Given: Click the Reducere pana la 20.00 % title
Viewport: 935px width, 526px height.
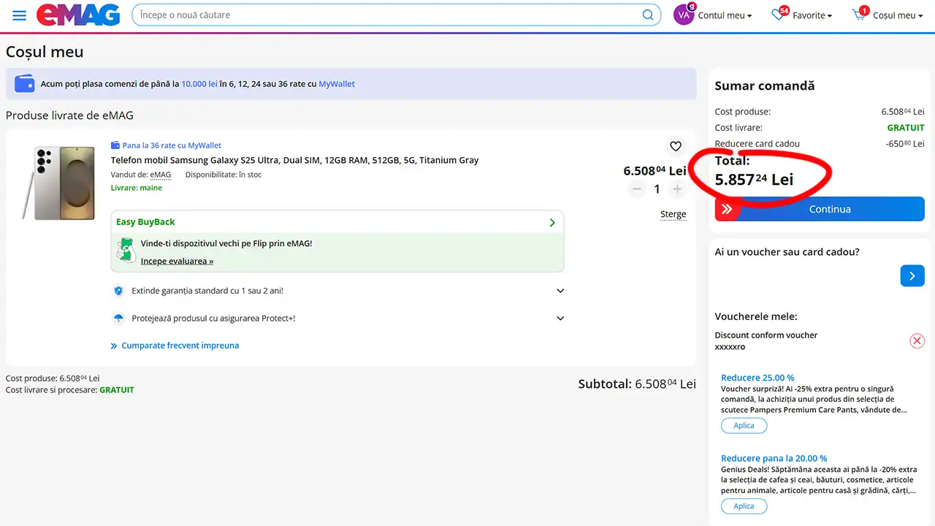Looking at the screenshot, I should [x=774, y=458].
